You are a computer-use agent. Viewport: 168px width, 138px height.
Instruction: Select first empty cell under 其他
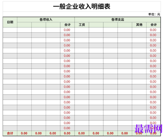139,30
